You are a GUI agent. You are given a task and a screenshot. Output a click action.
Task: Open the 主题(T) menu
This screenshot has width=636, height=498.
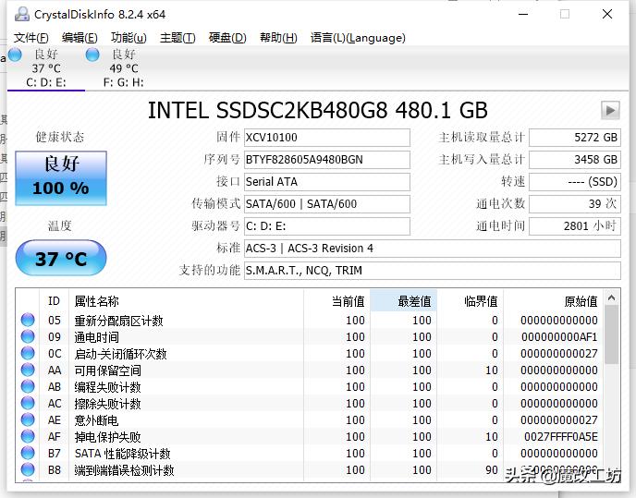pos(177,38)
